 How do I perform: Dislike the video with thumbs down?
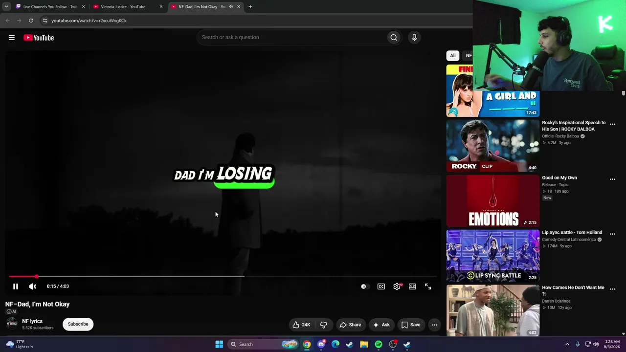tap(323, 325)
